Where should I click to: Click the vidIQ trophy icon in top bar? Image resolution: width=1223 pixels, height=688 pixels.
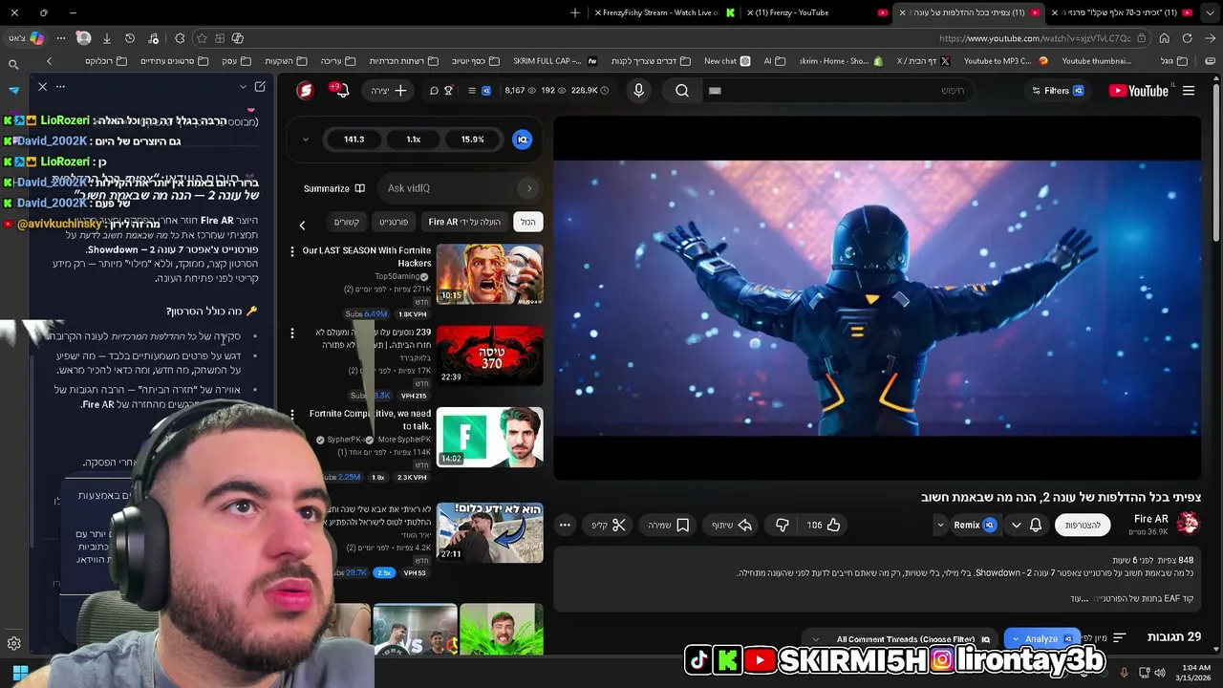[448, 91]
